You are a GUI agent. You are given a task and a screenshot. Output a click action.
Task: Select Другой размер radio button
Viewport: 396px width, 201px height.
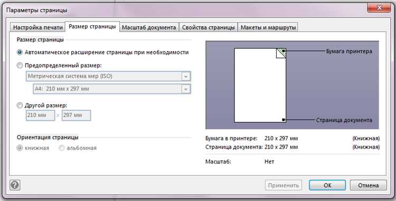(20, 105)
